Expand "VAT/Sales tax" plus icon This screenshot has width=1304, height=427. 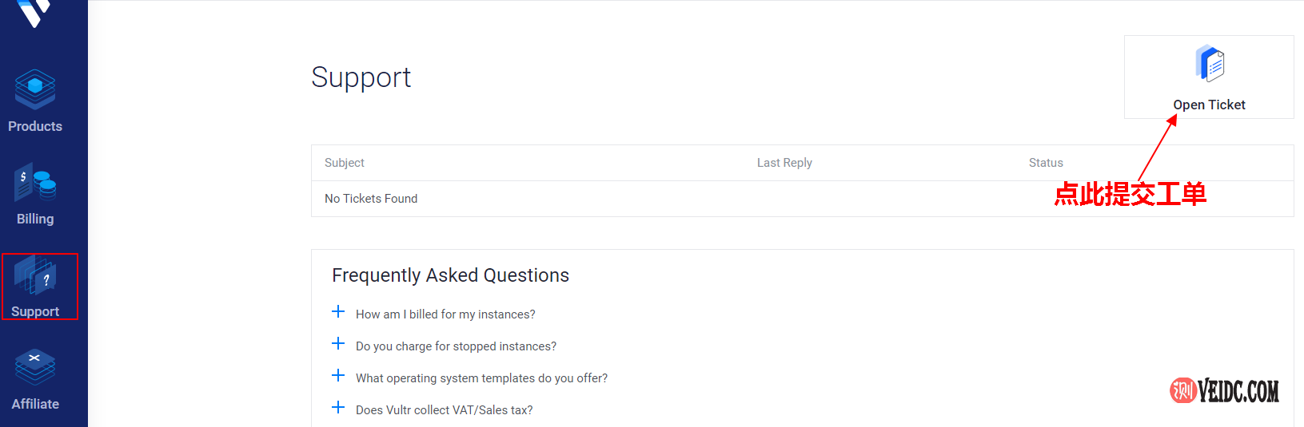338,408
